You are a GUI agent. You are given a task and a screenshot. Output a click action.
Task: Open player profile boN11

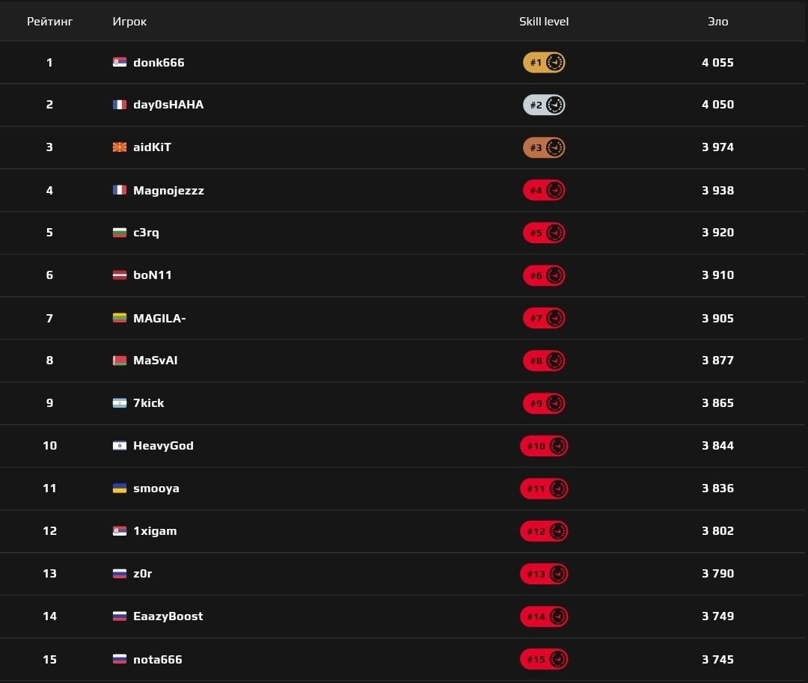pyautogui.click(x=152, y=275)
